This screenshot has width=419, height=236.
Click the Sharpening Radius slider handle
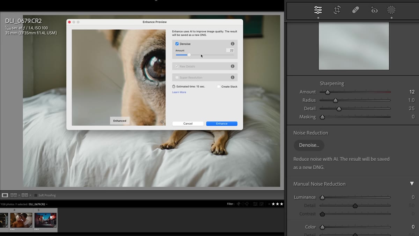tap(336, 101)
